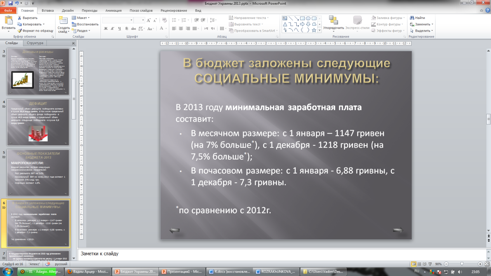Select the isosceles triangle shape
Screen dimensions: 491x276
[x=285, y=24]
